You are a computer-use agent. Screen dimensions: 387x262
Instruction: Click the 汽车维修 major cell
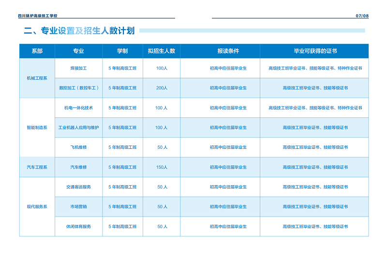pyautogui.click(x=78, y=167)
